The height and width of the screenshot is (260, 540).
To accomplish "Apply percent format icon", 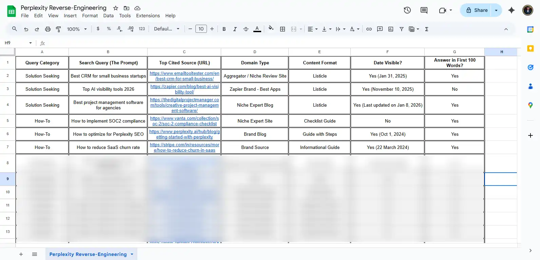I will tap(109, 29).
